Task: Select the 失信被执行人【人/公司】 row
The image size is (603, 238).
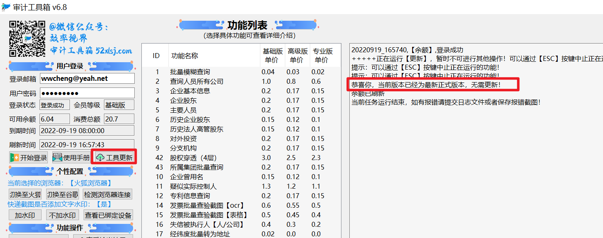Action: (x=240, y=224)
